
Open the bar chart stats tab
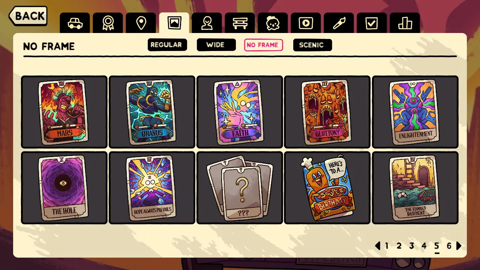(x=405, y=23)
